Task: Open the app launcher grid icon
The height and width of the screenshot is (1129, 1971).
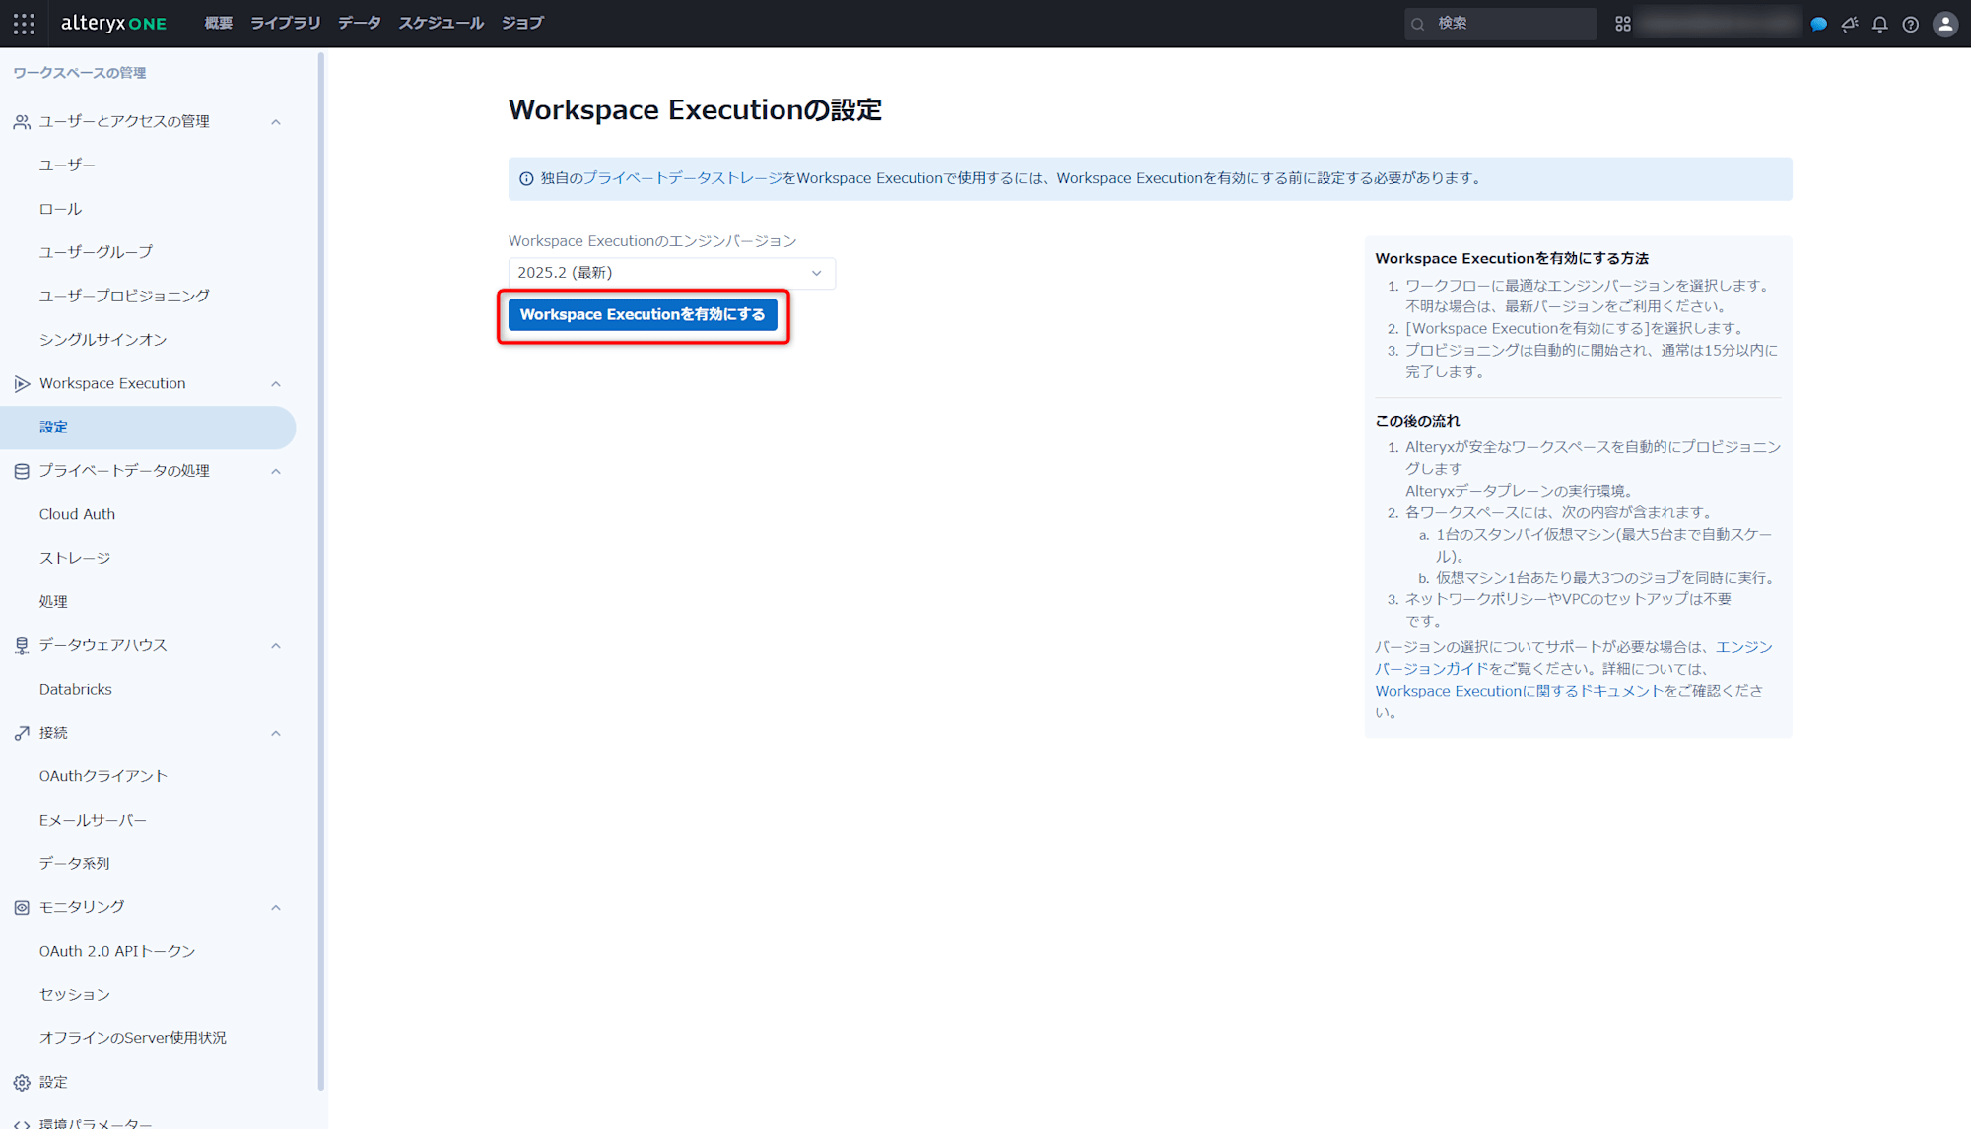Action: [24, 24]
